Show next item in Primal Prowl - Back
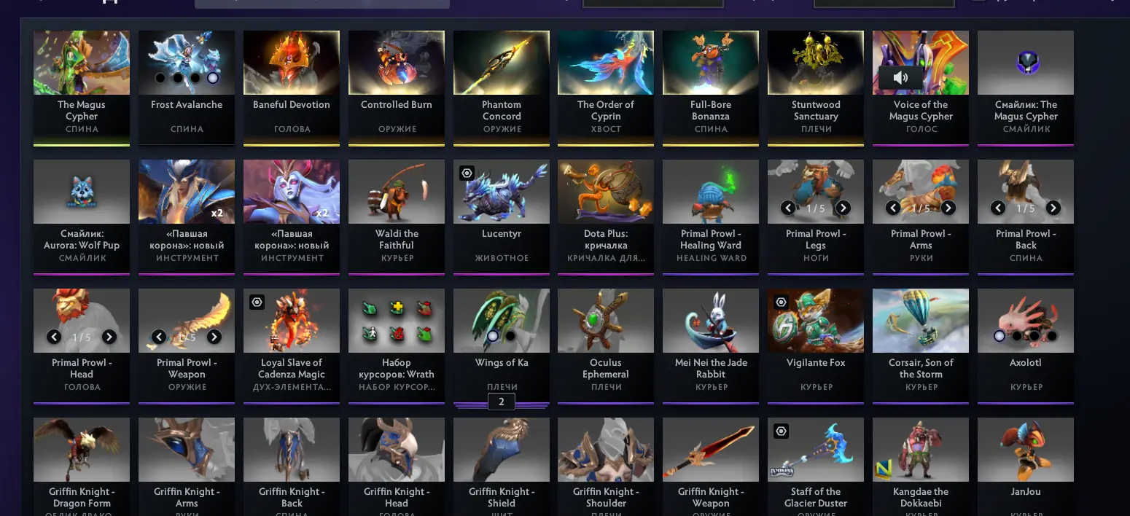 pyautogui.click(x=1053, y=208)
